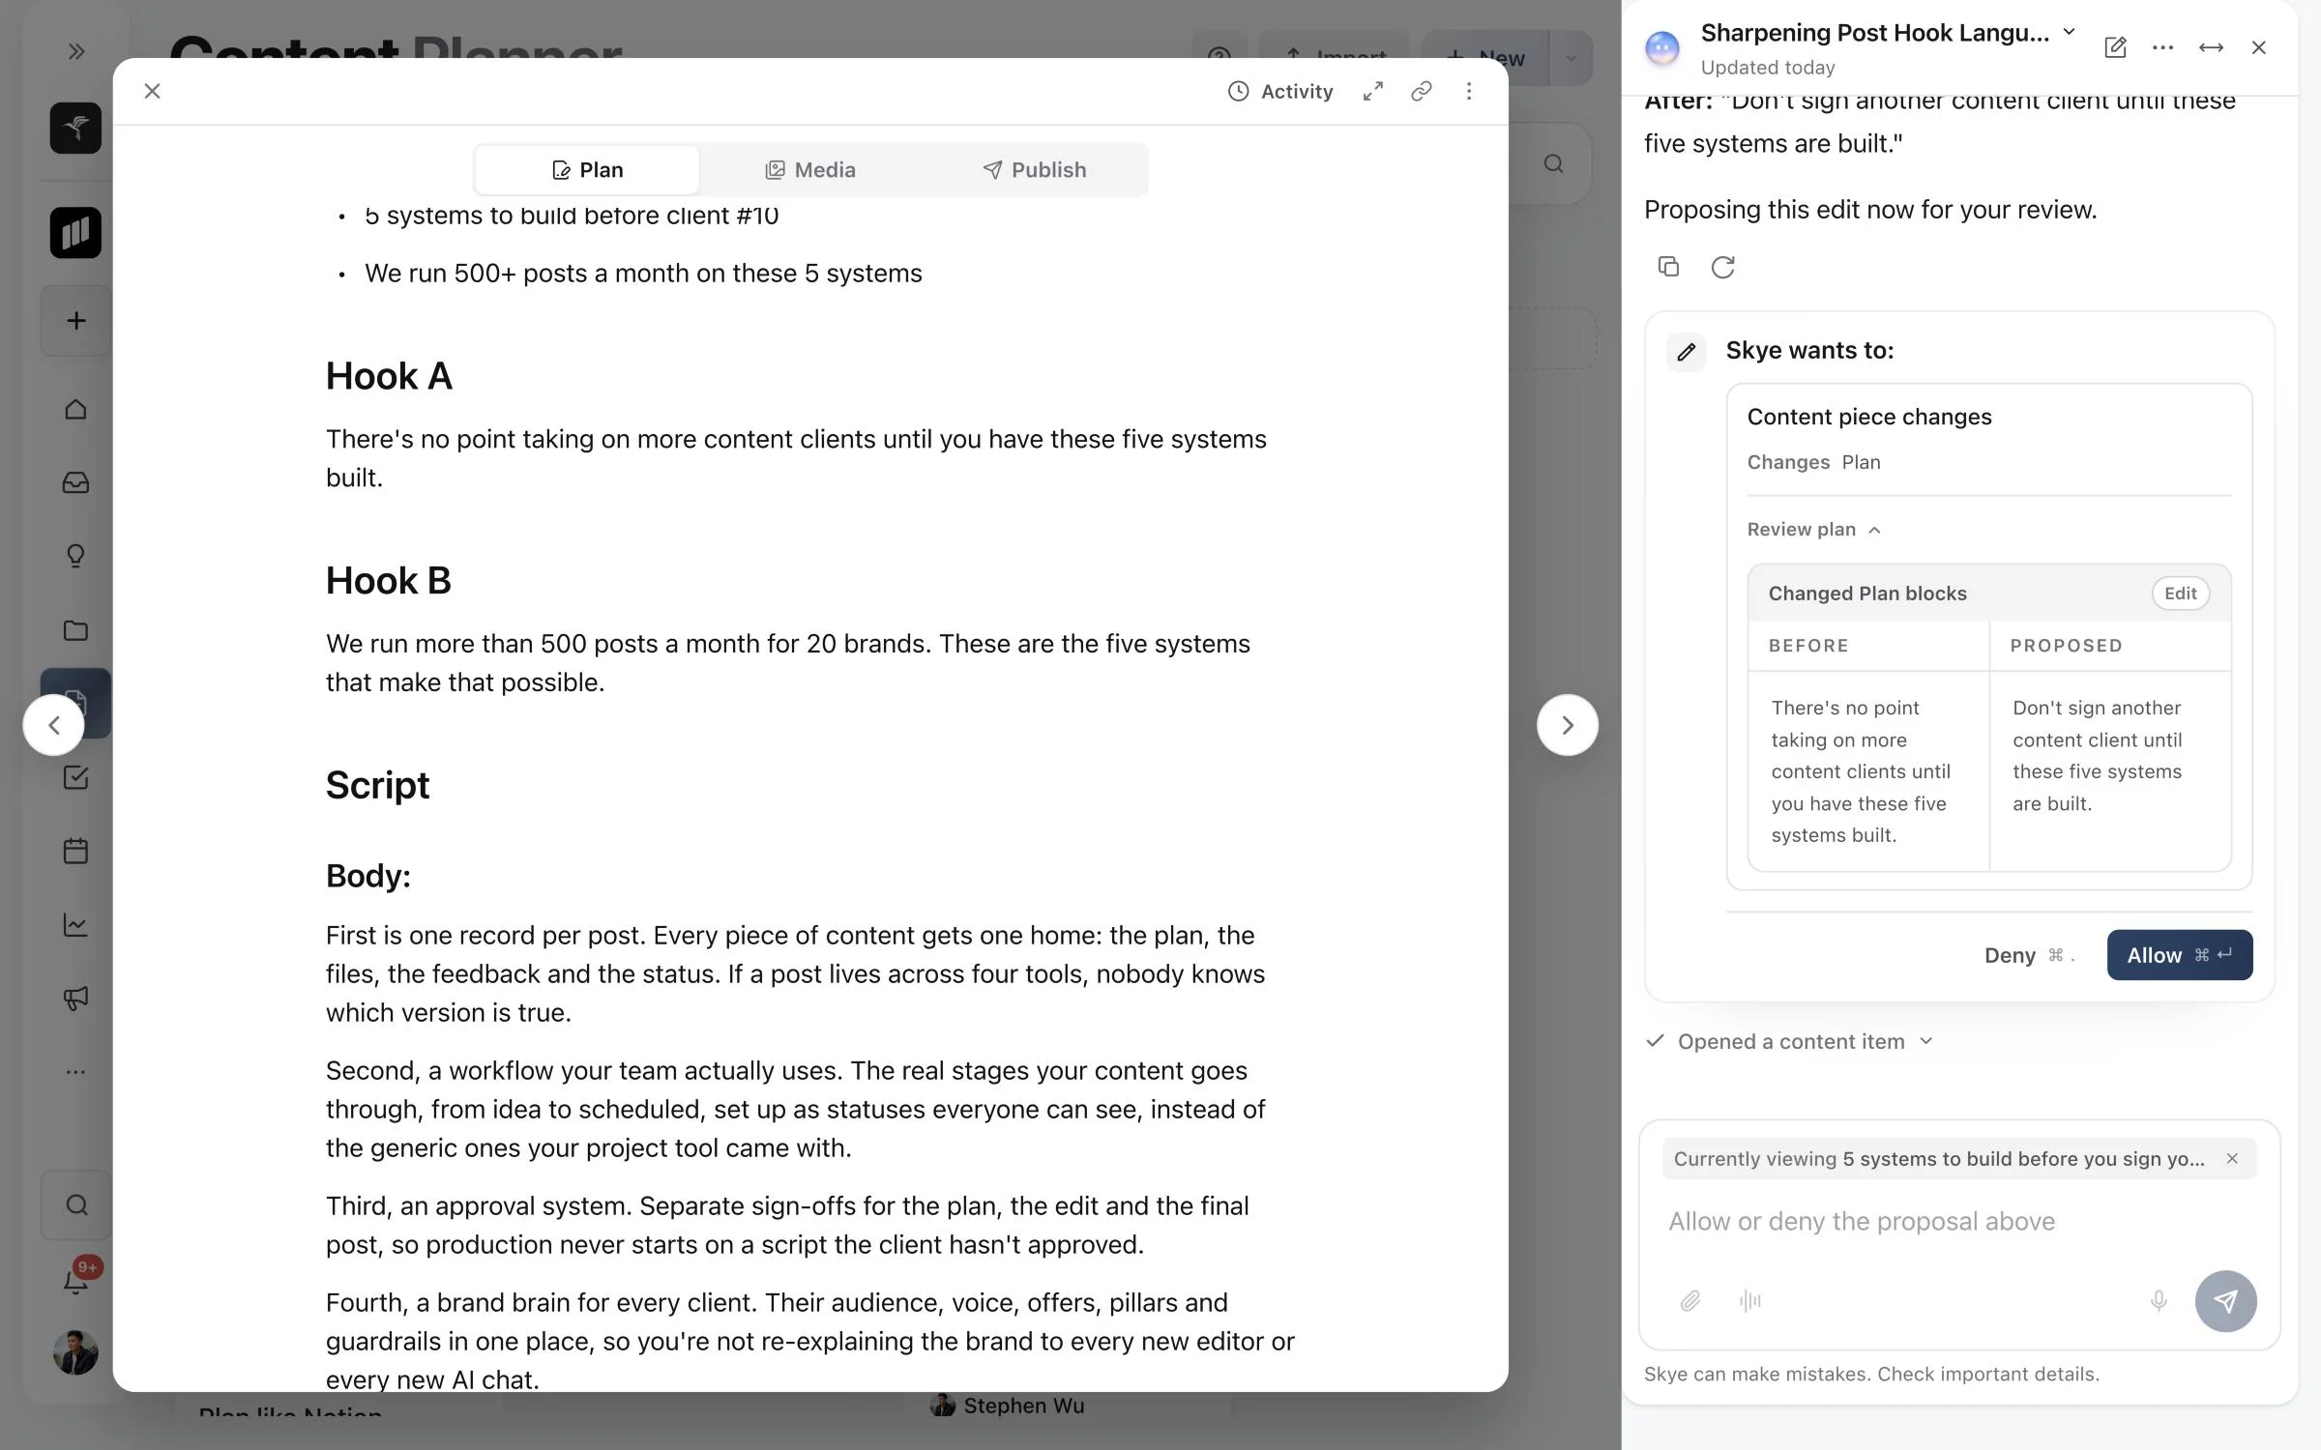Click Deny to reject proposed edit

click(2029, 955)
